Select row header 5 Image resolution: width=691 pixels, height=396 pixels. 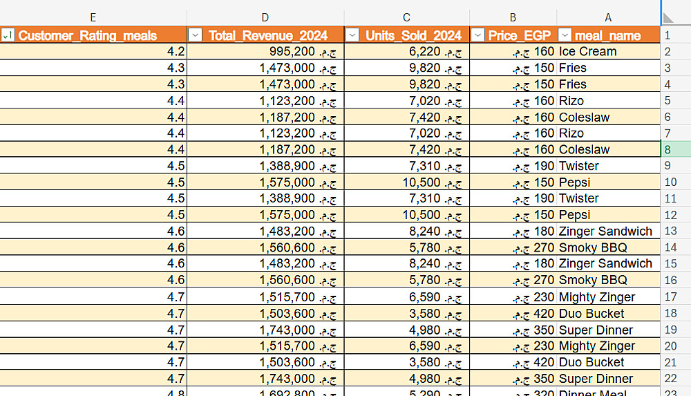[x=676, y=100]
